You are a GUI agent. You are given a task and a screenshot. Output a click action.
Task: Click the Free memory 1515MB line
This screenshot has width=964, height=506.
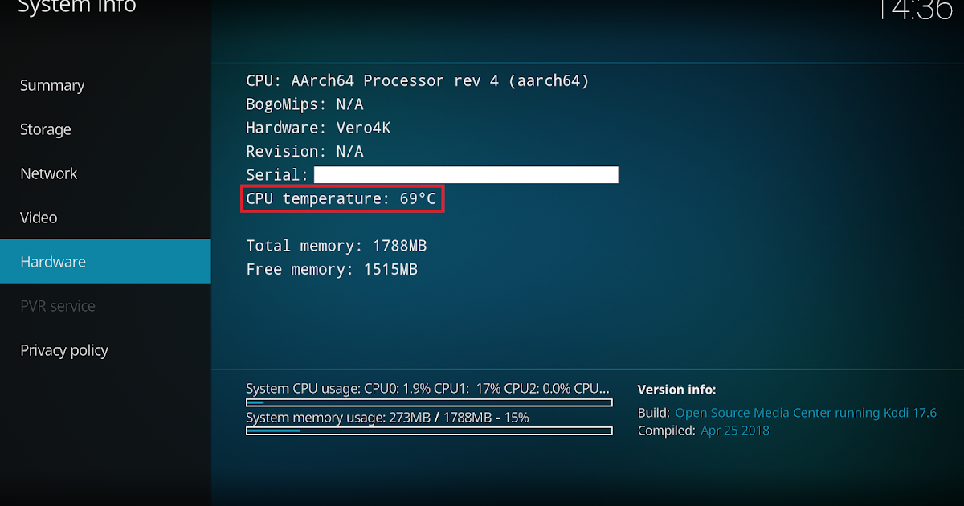(x=332, y=269)
